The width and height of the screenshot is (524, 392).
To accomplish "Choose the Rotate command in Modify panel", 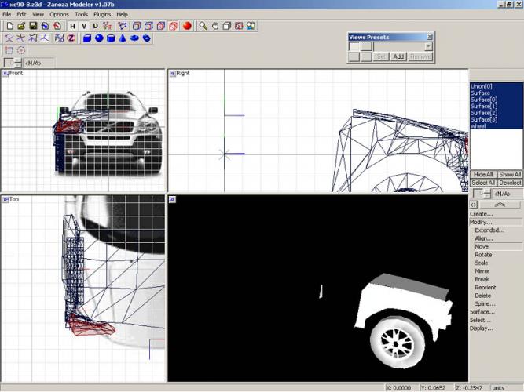I will [x=483, y=254].
